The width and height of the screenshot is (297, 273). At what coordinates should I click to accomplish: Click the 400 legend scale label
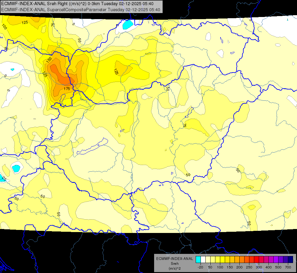(x=268, y=267)
